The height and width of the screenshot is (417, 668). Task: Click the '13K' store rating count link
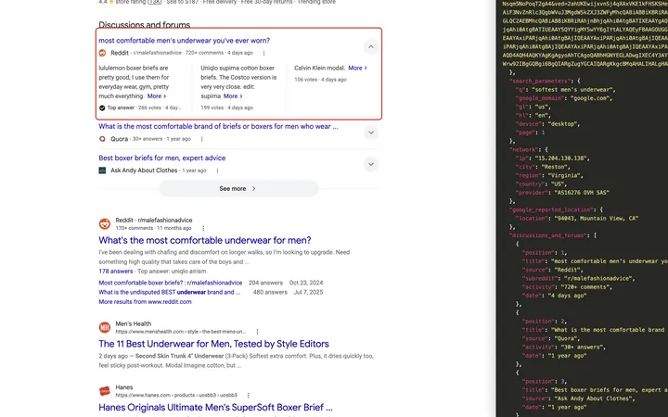click(154, 2)
